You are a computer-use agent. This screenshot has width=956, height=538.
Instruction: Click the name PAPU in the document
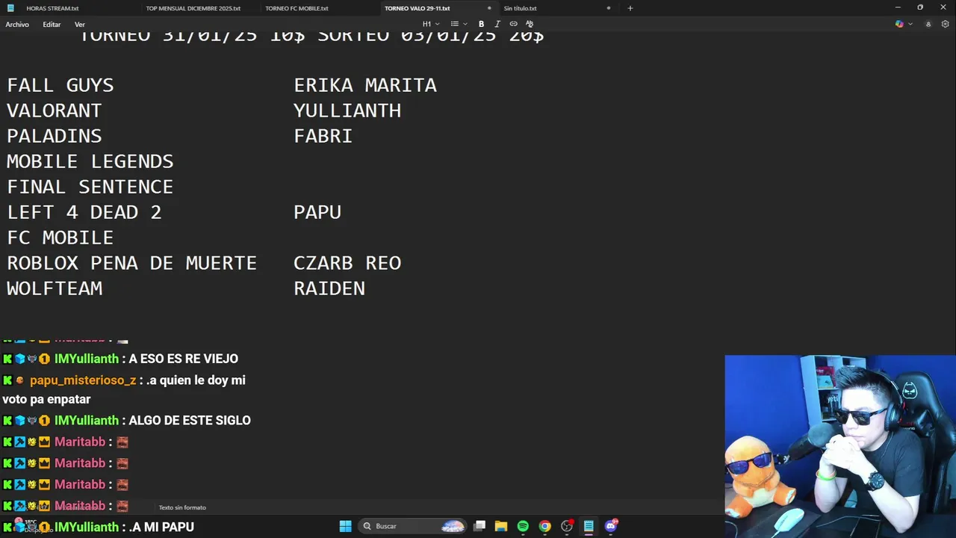click(317, 212)
